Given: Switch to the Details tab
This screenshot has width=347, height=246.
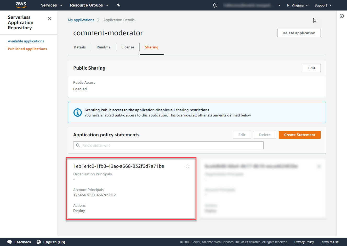Looking at the screenshot, I should 80,47.
